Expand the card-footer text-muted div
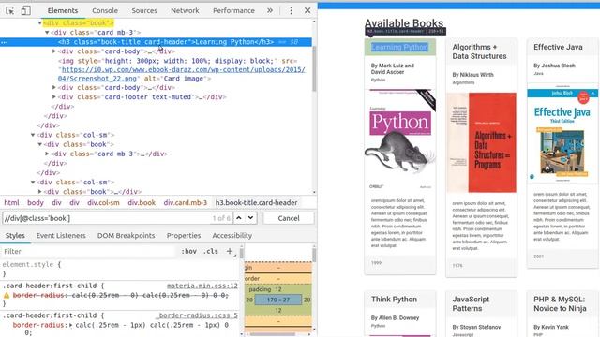 [x=54, y=97]
